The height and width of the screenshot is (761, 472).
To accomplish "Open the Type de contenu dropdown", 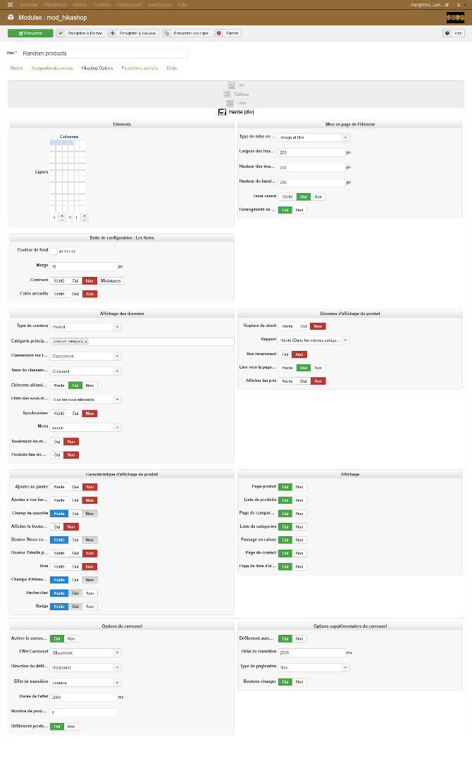I will tap(86, 327).
